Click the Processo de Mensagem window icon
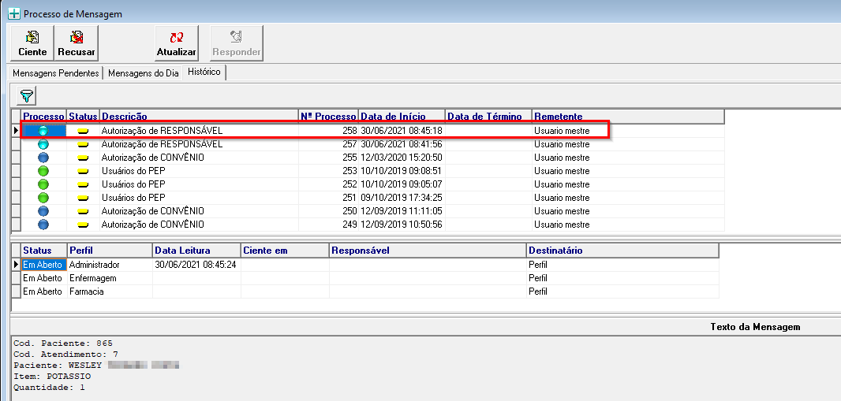 pyautogui.click(x=14, y=14)
